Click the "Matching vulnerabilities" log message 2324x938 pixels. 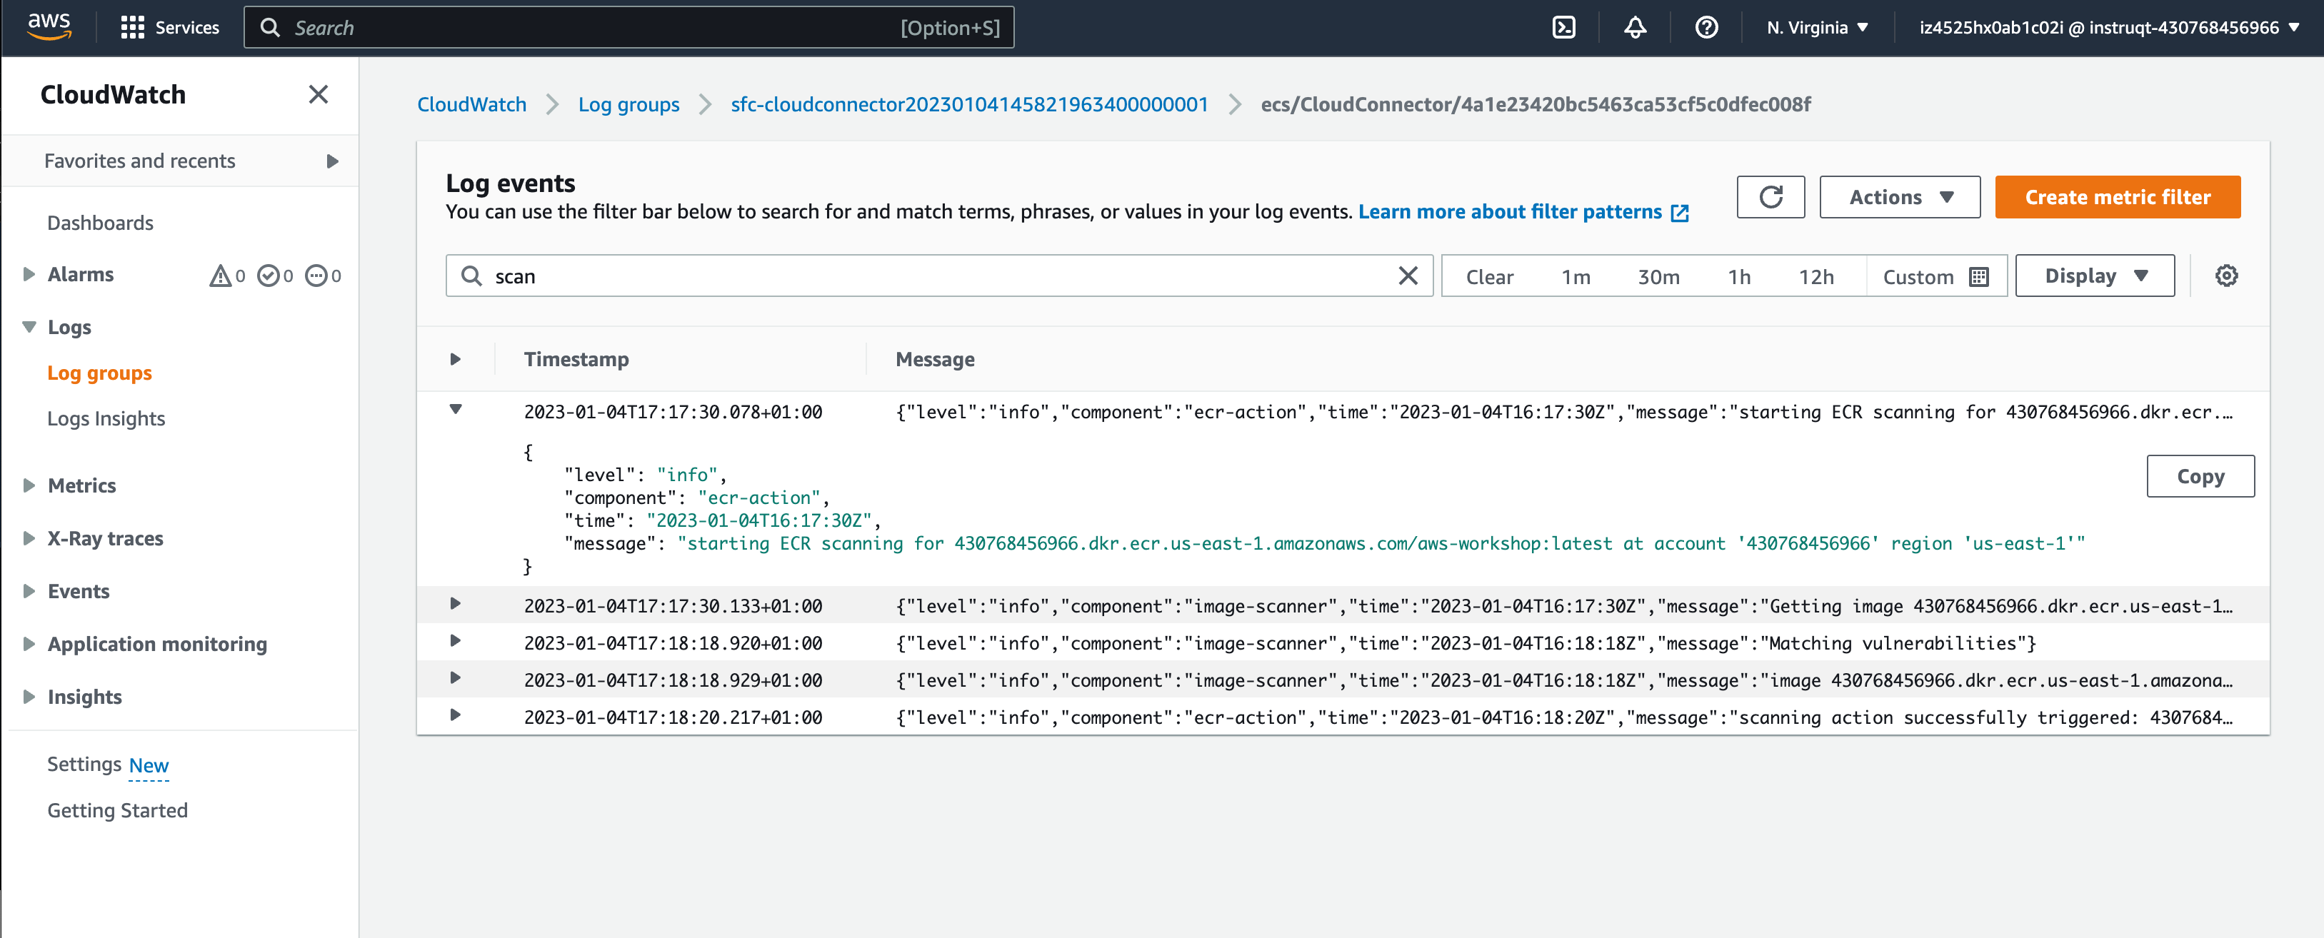pyautogui.click(x=1465, y=643)
